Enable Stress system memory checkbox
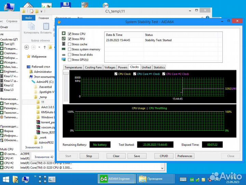Screen dimensions: 246x185 click(69, 49)
